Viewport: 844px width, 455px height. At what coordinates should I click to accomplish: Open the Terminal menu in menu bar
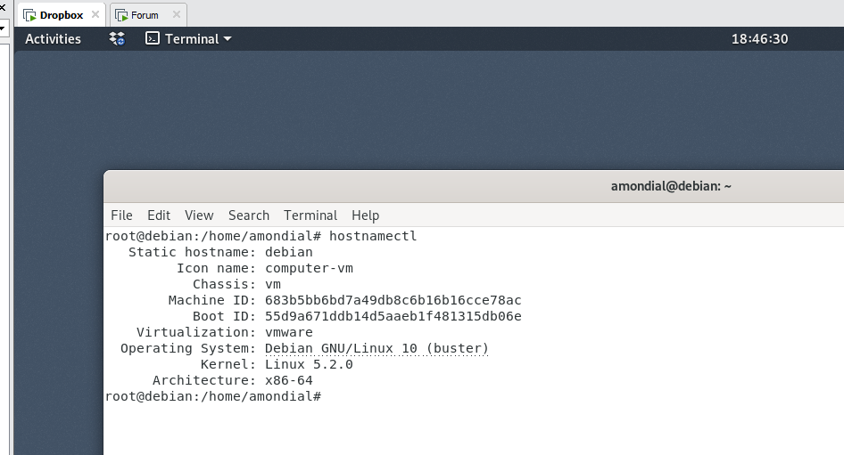(310, 215)
